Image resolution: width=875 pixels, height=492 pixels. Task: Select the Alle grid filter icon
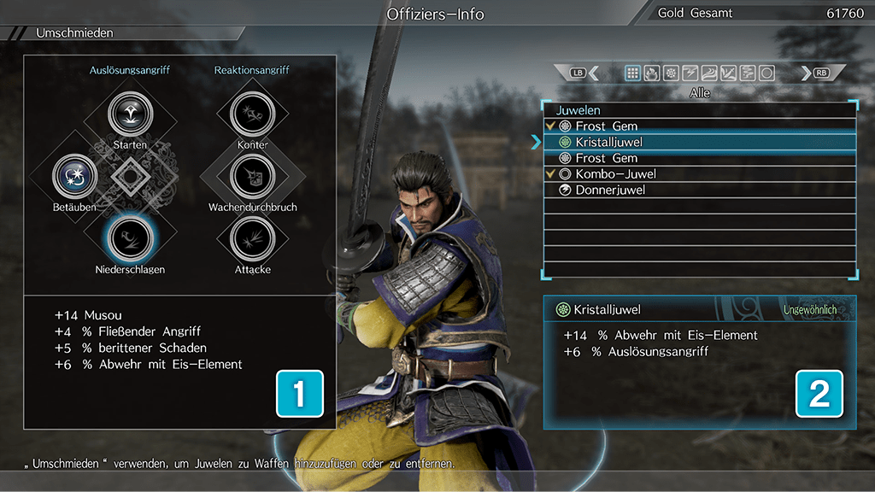(632, 73)
